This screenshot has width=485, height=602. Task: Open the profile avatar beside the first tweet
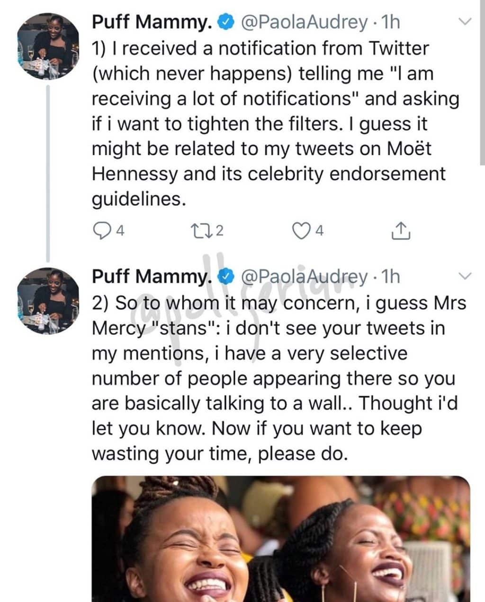[x=48, y=45]
